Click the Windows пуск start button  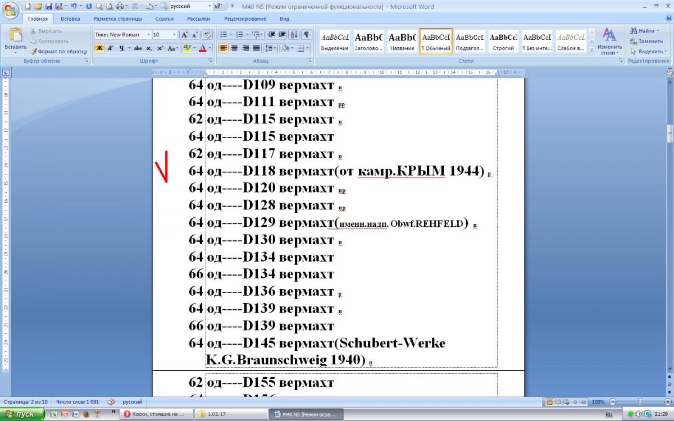click(22, 414)
